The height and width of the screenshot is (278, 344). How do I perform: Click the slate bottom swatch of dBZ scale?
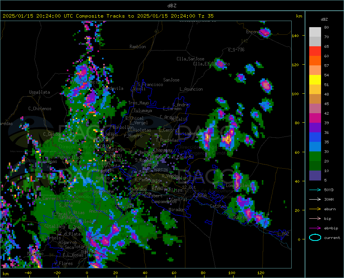pos(315,175)
